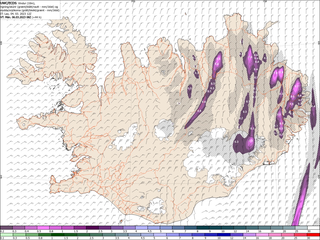Pick the upper legend swatch labeled 14
The width and height of the screenshot is (320, 240).
coord(252,228)
